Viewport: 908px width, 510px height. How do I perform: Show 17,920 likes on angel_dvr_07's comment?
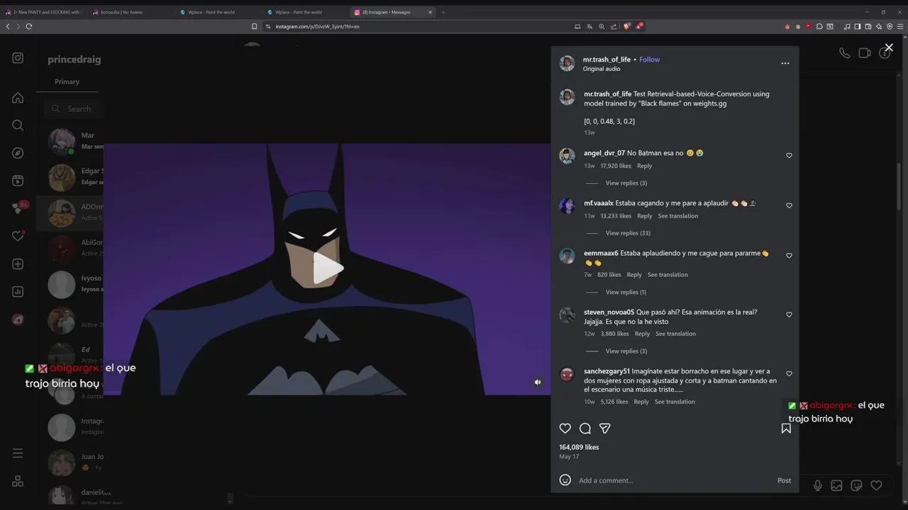[x=616, y=166]
